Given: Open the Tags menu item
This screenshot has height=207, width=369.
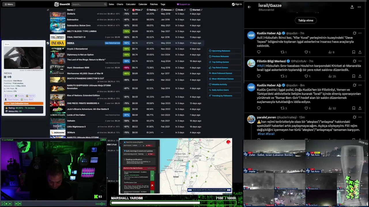Looking at the screenshot, I should (x=163, y=4).
